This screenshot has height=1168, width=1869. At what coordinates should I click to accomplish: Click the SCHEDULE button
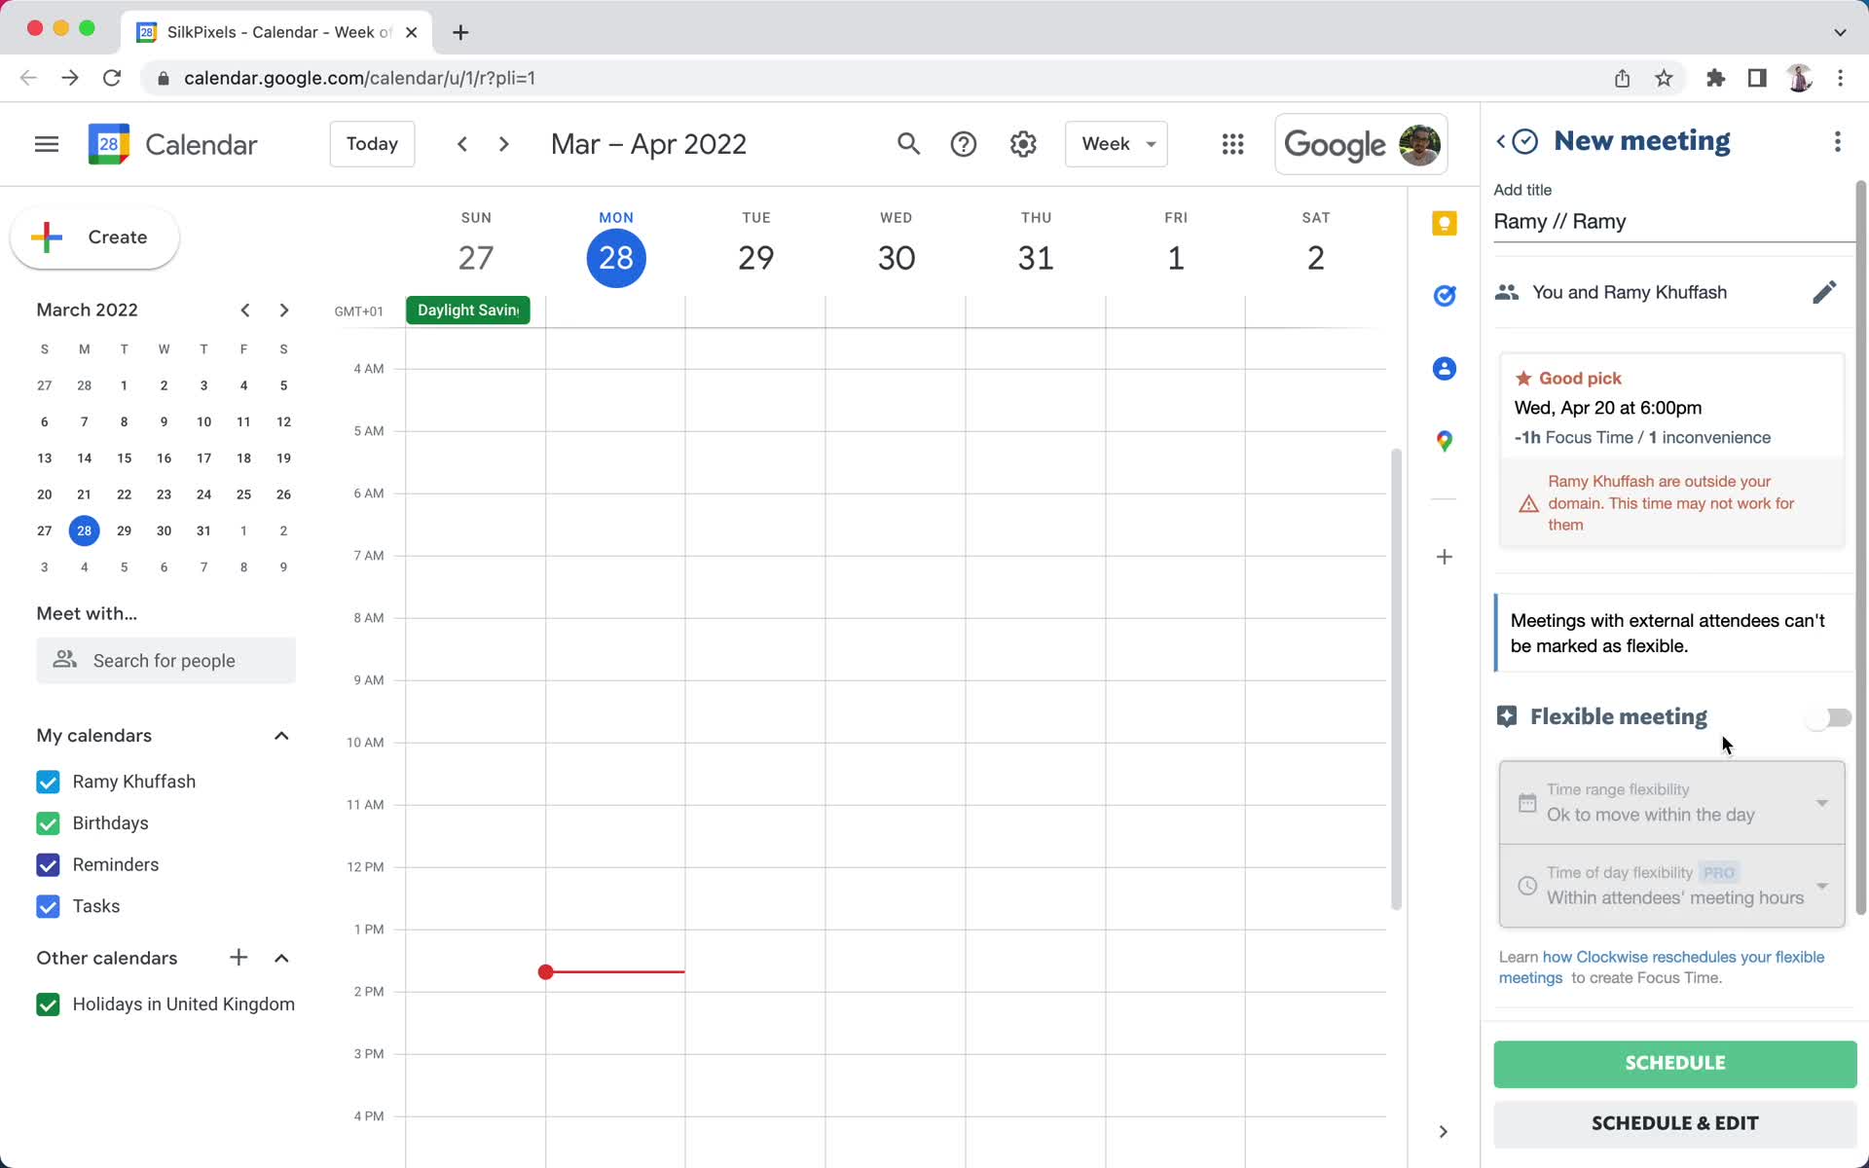(1674, 1062)
